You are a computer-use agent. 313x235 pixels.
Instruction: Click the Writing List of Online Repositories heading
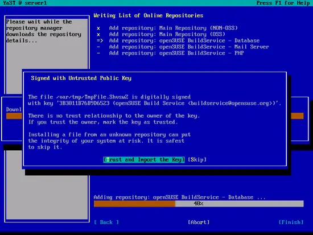(x=149, y=15)
